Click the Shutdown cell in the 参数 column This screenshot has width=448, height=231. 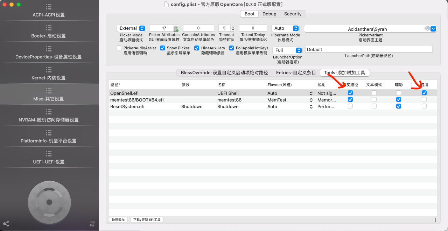coord(198,107)
